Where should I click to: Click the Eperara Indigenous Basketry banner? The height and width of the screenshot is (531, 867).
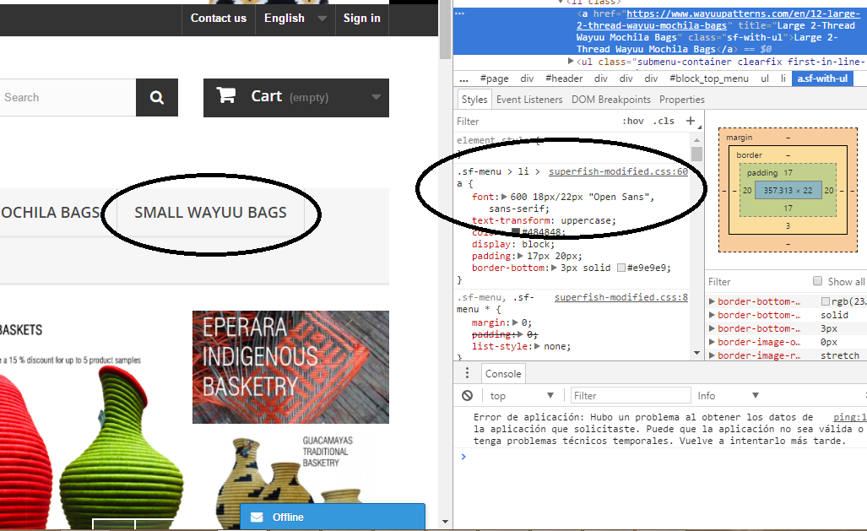291,367
